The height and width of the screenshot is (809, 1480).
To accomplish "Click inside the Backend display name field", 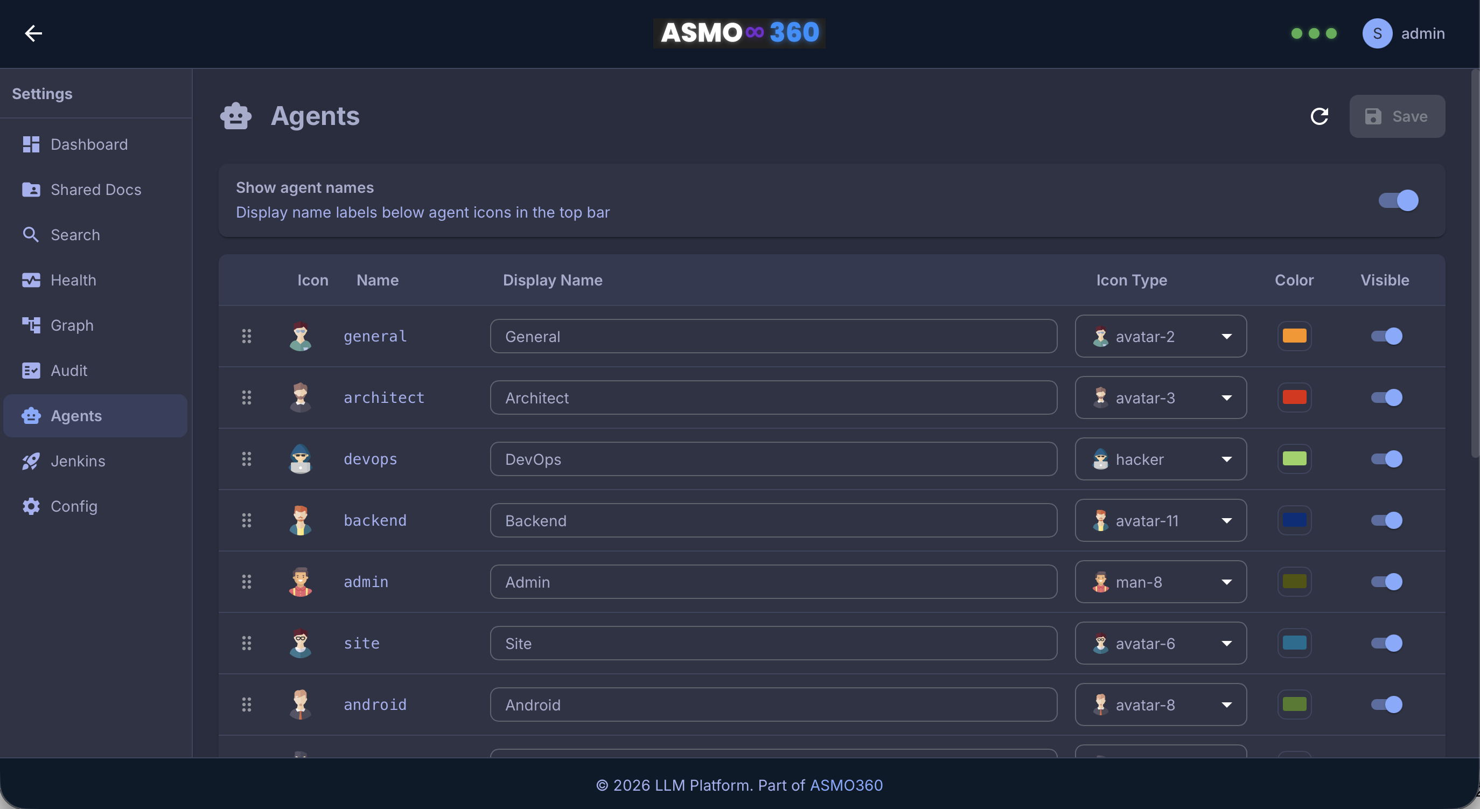I will [773, 520].
